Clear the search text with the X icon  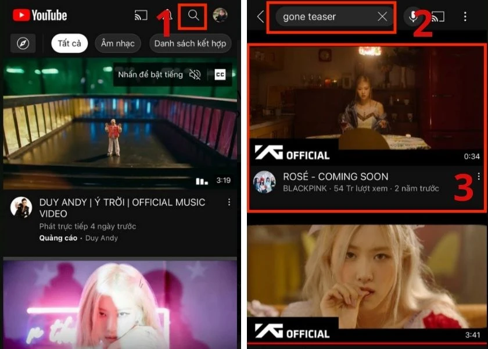[382, 17]
